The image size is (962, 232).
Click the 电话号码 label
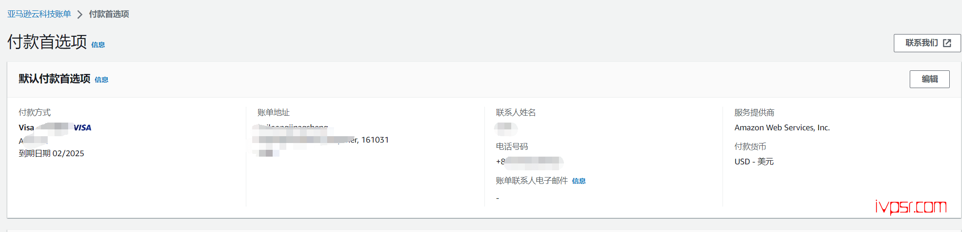[512, 146]
